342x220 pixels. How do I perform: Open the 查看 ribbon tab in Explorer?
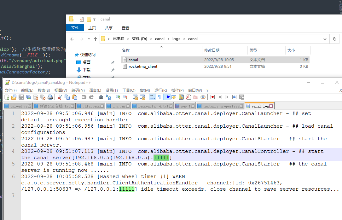click(125, 28)
